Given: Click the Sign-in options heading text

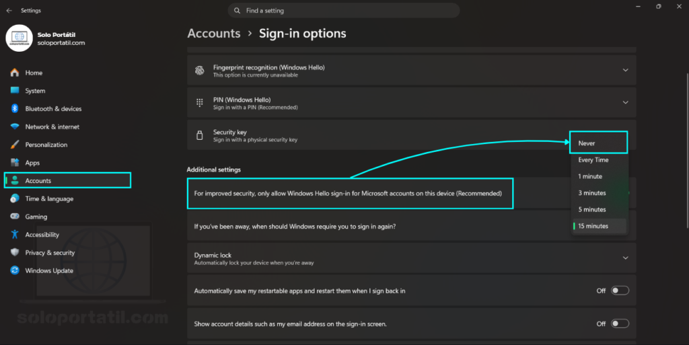Looking at the screenshot, I should point(302,34).
